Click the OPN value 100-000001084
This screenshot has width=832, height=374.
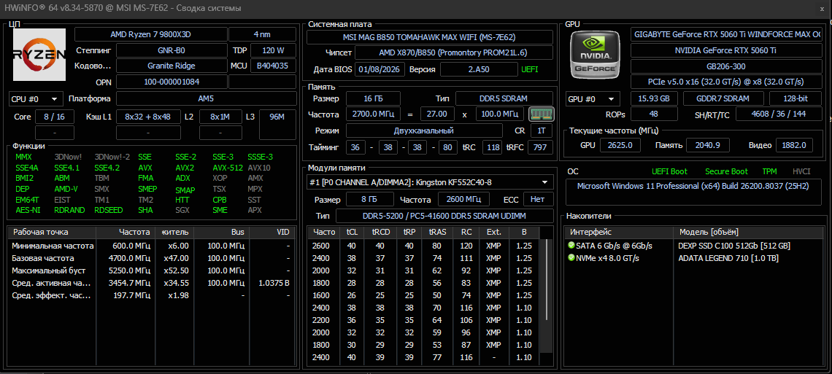[172, 82]
